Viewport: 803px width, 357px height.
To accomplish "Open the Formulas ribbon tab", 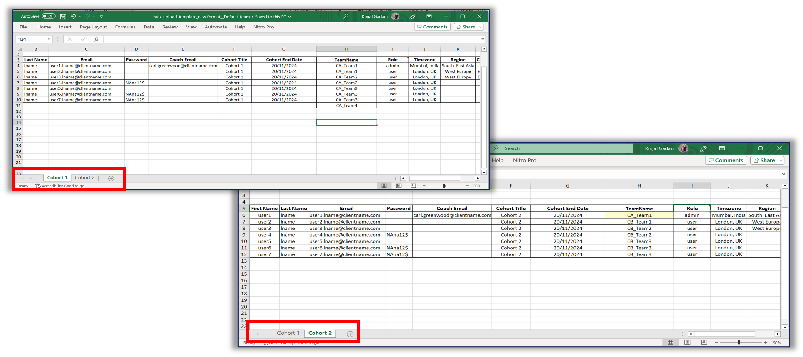I will pyautogui.click(x=125, y=27).
